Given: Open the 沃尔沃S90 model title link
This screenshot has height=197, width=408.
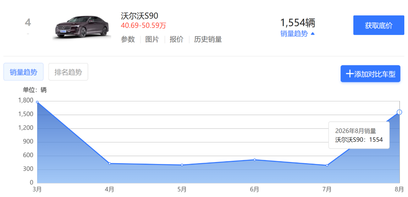Looking at the screenshot, I should point(140,16).
